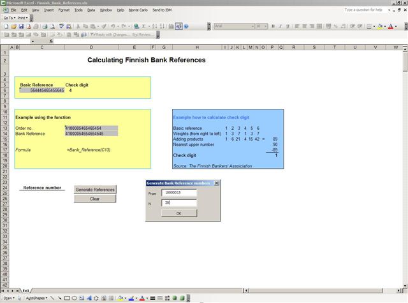Select column H header
The height and width of the screenshot is (303, 408).
(x=197, y=47)
